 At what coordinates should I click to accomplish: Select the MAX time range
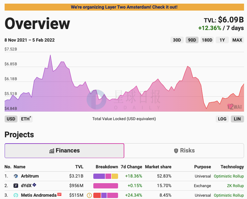[237, 40]
